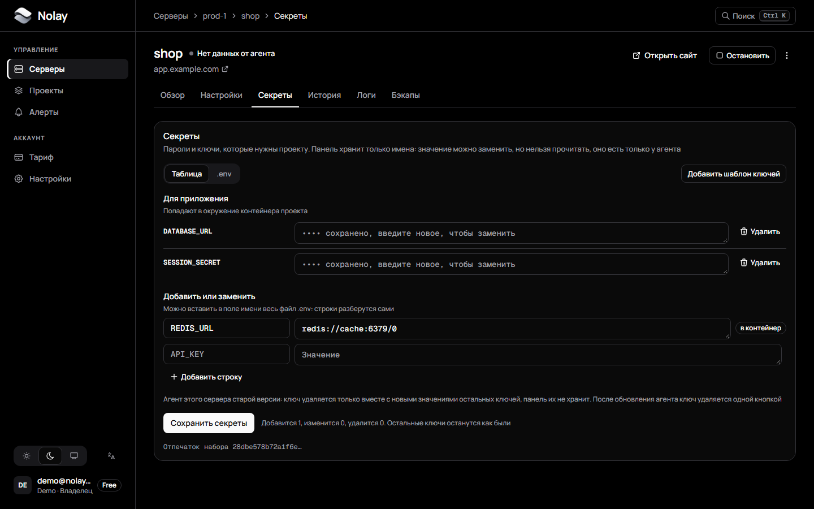The image size is (814, 509).
Task: Go to prod-1 breadcrumb
Action: pos(215,16)
